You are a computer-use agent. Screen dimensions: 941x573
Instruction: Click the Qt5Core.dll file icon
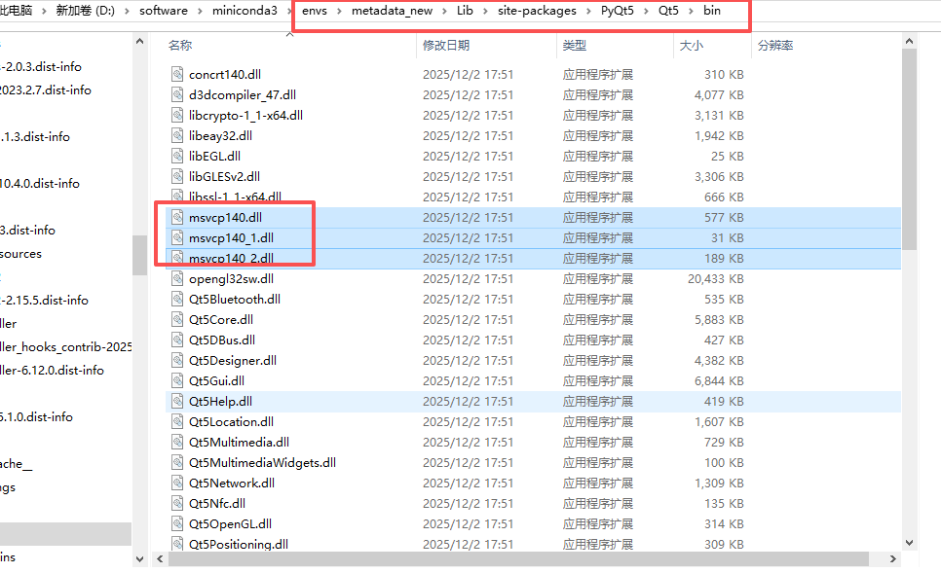(177, 319)
